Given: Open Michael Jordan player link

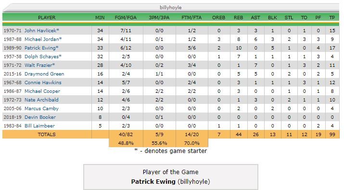Looking at the screenshot, I should pyautogui.click(x=42, y=39).
